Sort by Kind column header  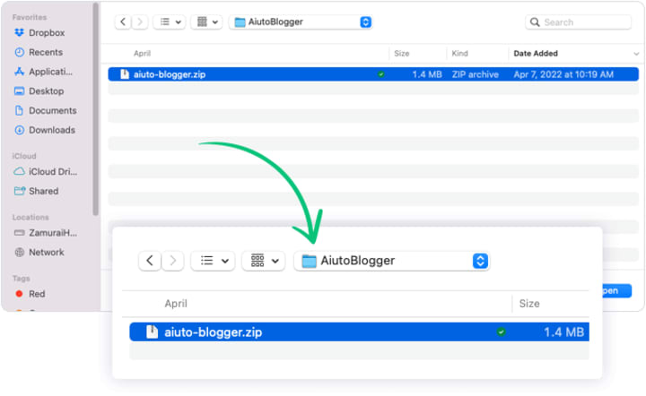pyautogui.click(x=459, y=54)
